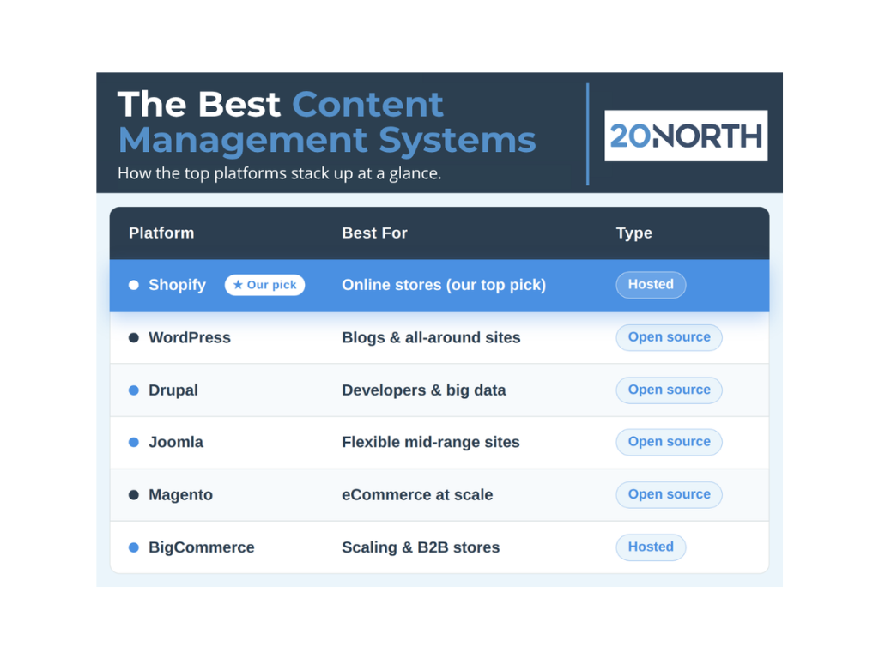Viewport: 879px width, 659px height.
Task: Click Open source tag in Joomla row
Action: tap(669, 442)
